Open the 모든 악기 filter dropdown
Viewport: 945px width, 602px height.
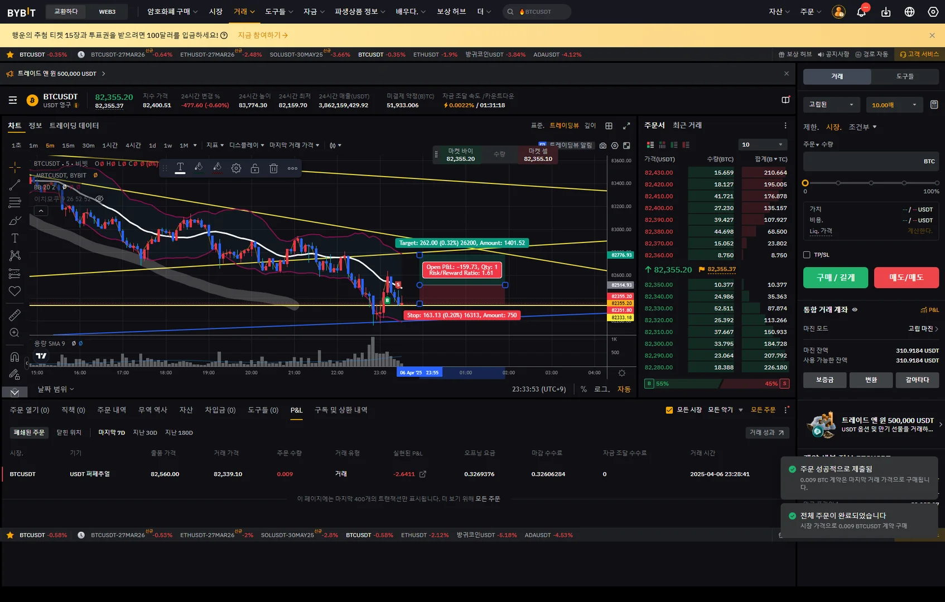[x=725, y=410]
